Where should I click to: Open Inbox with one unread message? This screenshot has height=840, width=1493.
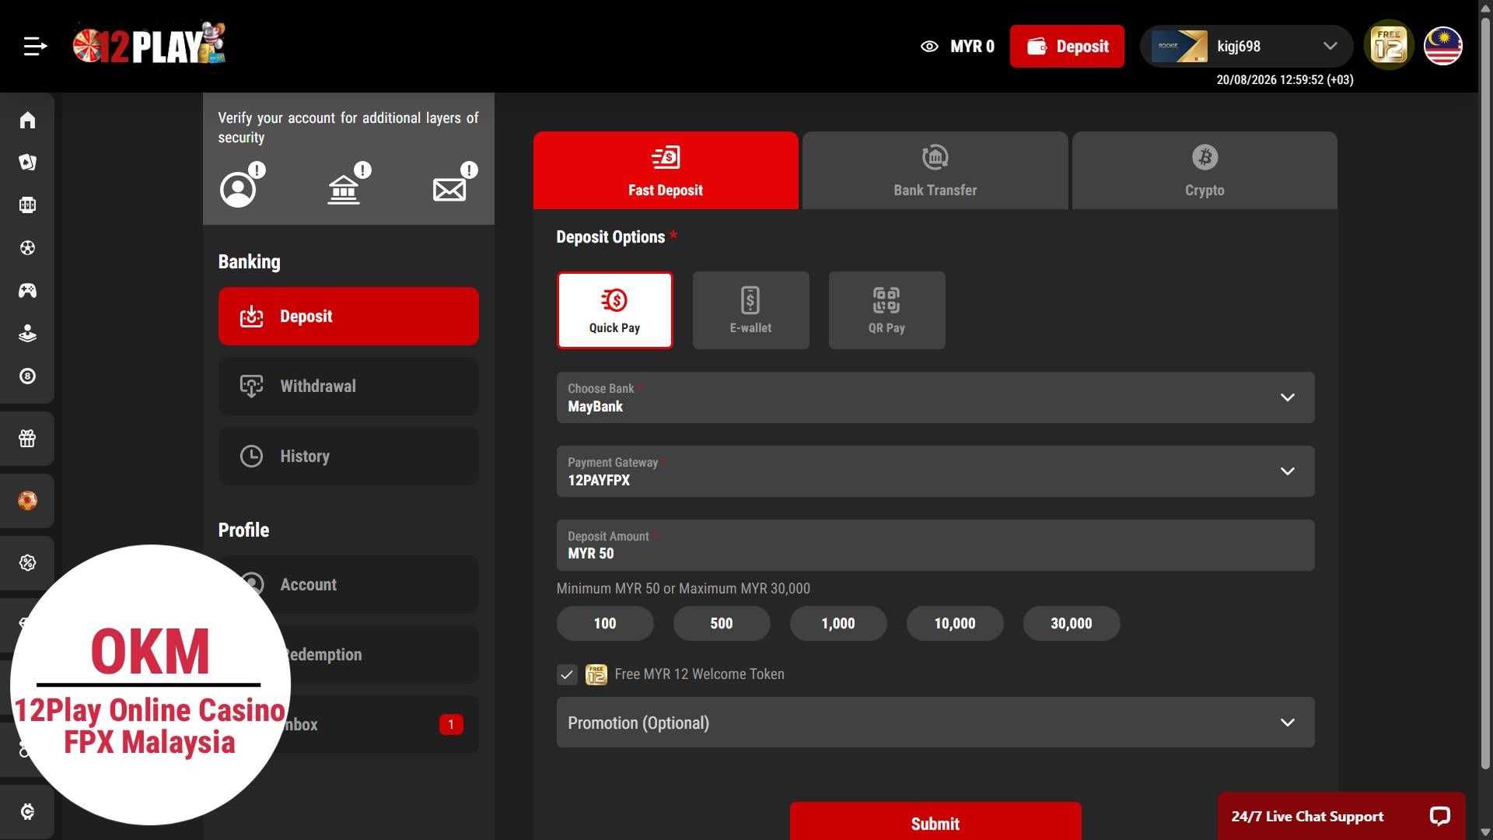[348, 724]
